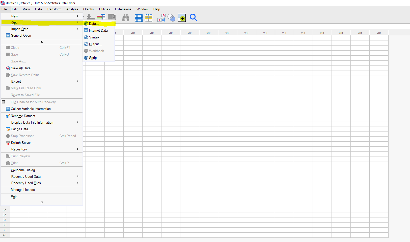Click Save All Data menu entry
The image size is (410, 242).
21,68
